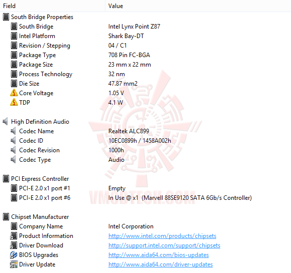Select the 'Product Information' field label
Screen dimensions: 291x273
click(46, 236)
